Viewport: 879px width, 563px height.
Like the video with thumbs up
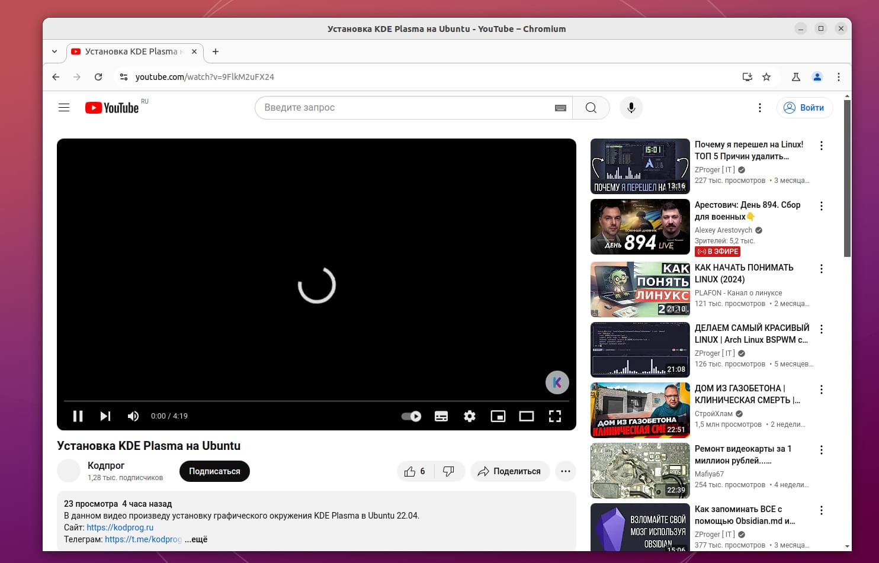[x=415, y=471]
